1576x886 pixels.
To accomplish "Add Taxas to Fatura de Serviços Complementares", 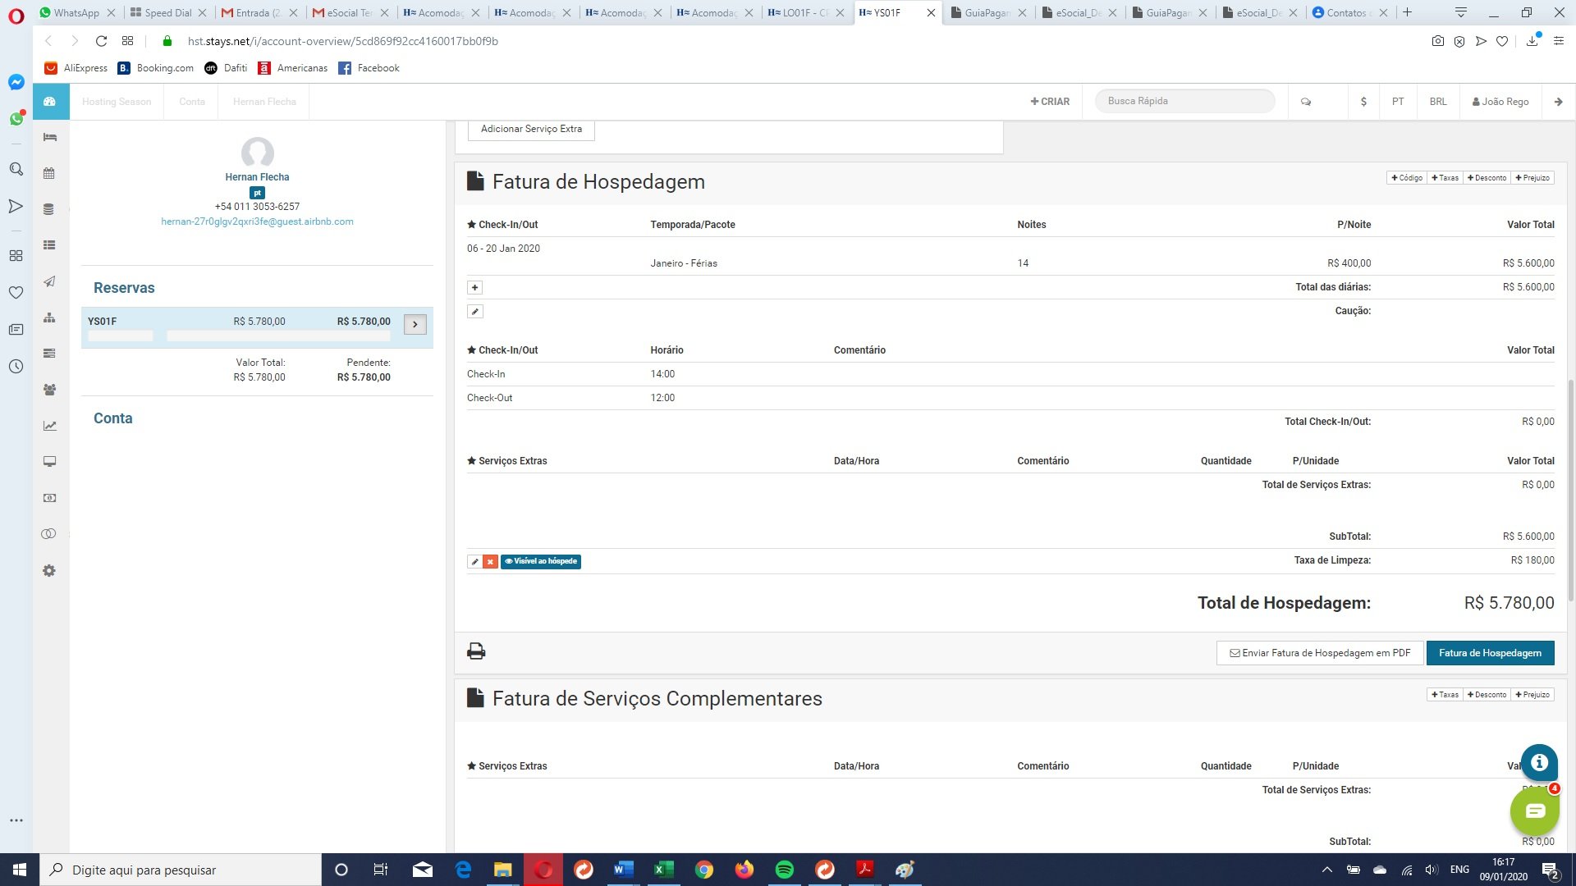I will point(1445,694).
